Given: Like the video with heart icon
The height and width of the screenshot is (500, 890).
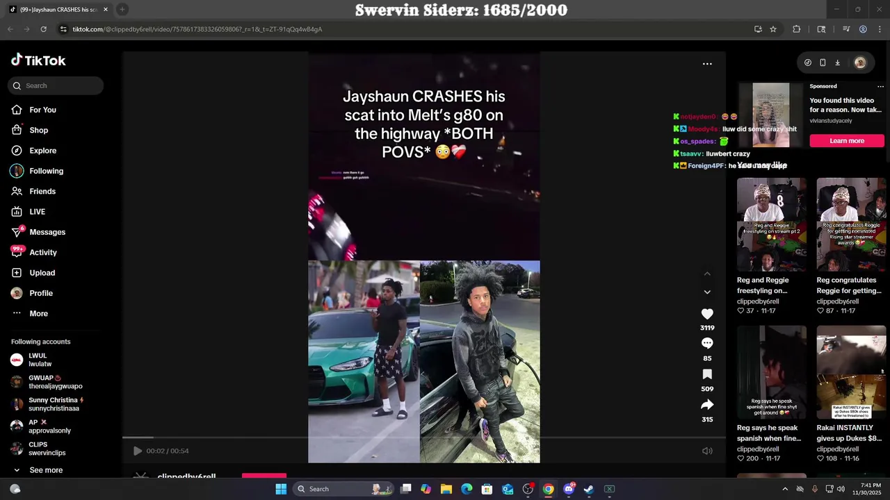Looking at the screenshot, I should click(707, 314).
